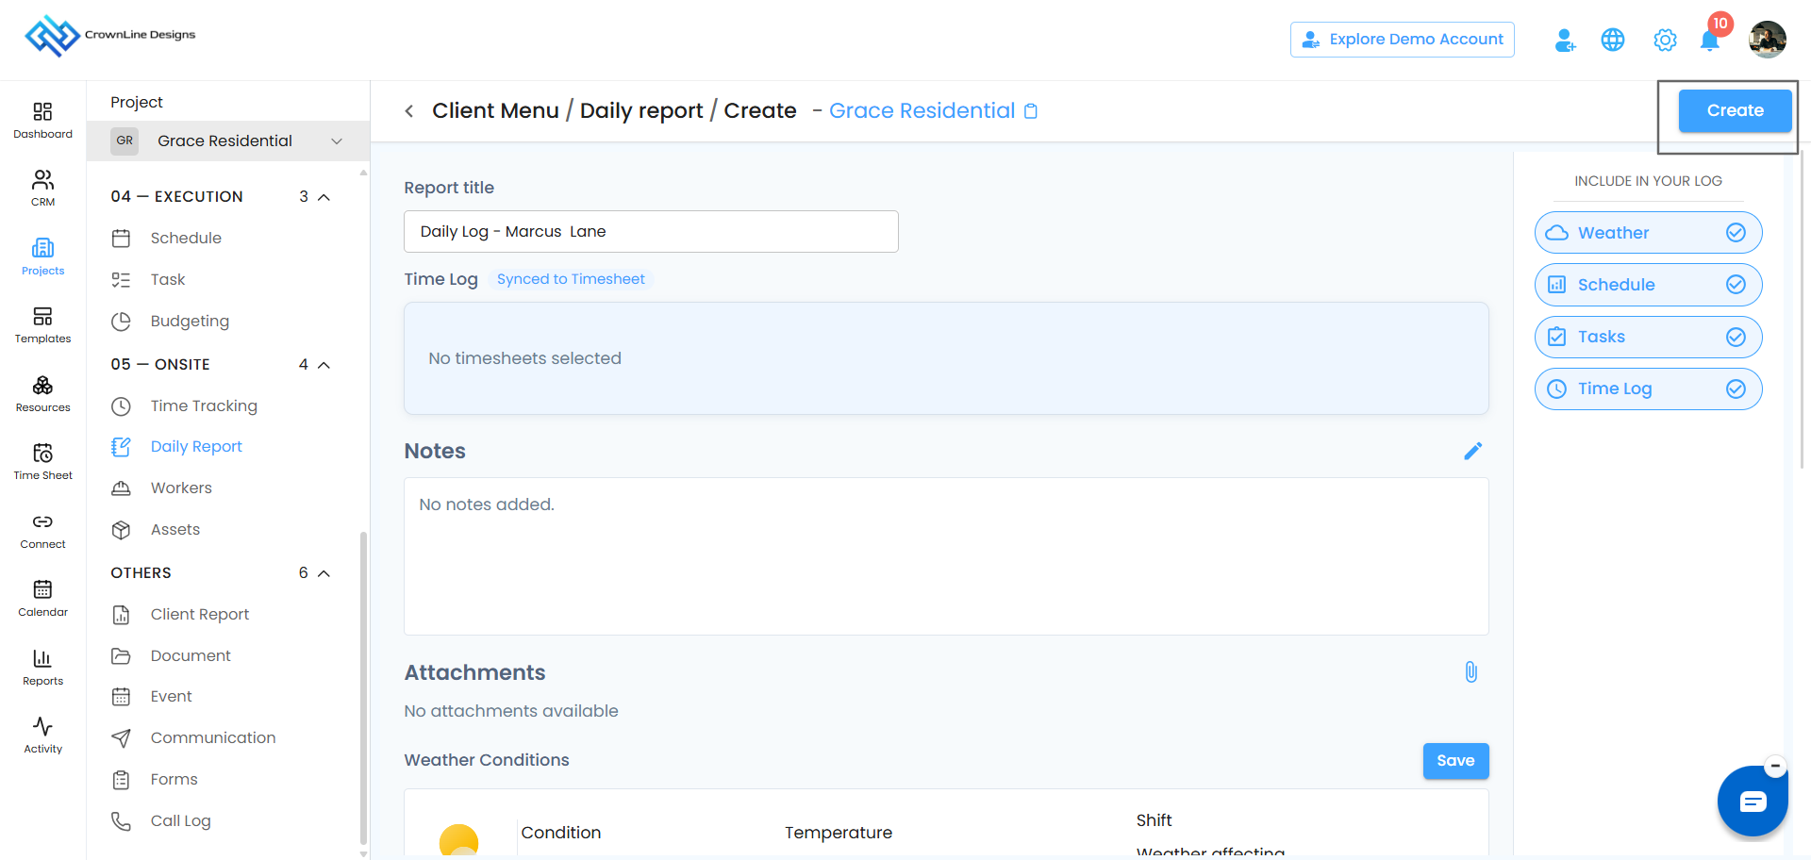Click the add user icon in header
Viewport: 1811px width, 860px height.
click(1565, 40)
